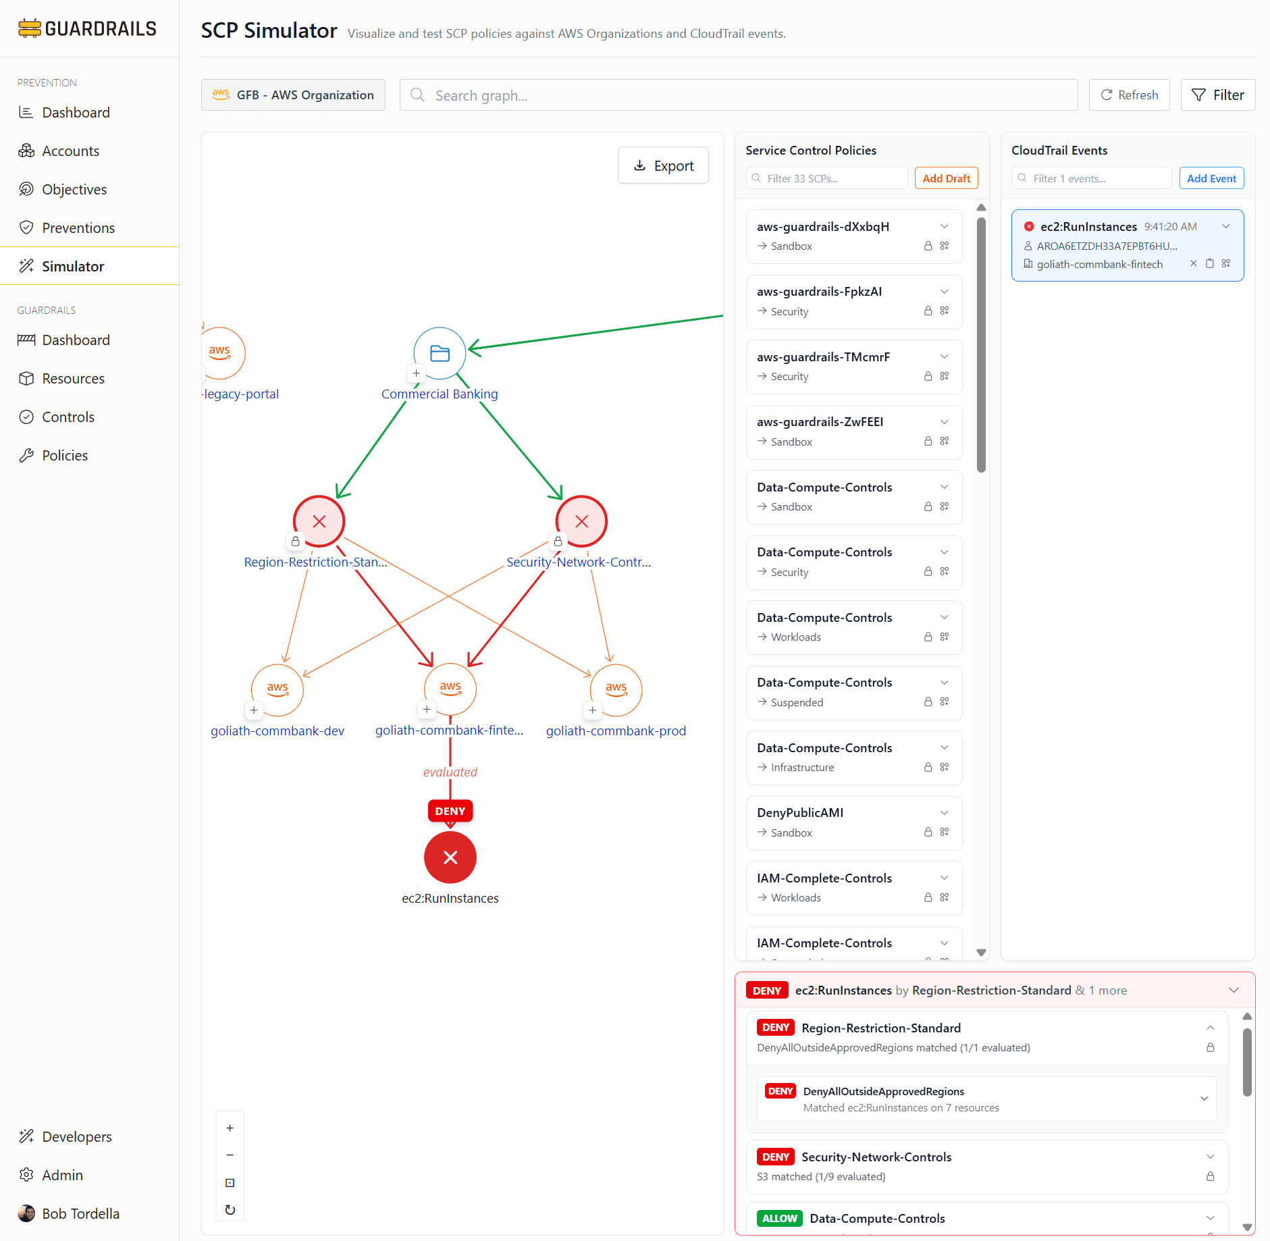Expand the aws-guardrails-FpkzAI policy card
Image resolution: width=1270 pixels, height=1241 pixels.
pyautogui.click(x=944, y=292)
